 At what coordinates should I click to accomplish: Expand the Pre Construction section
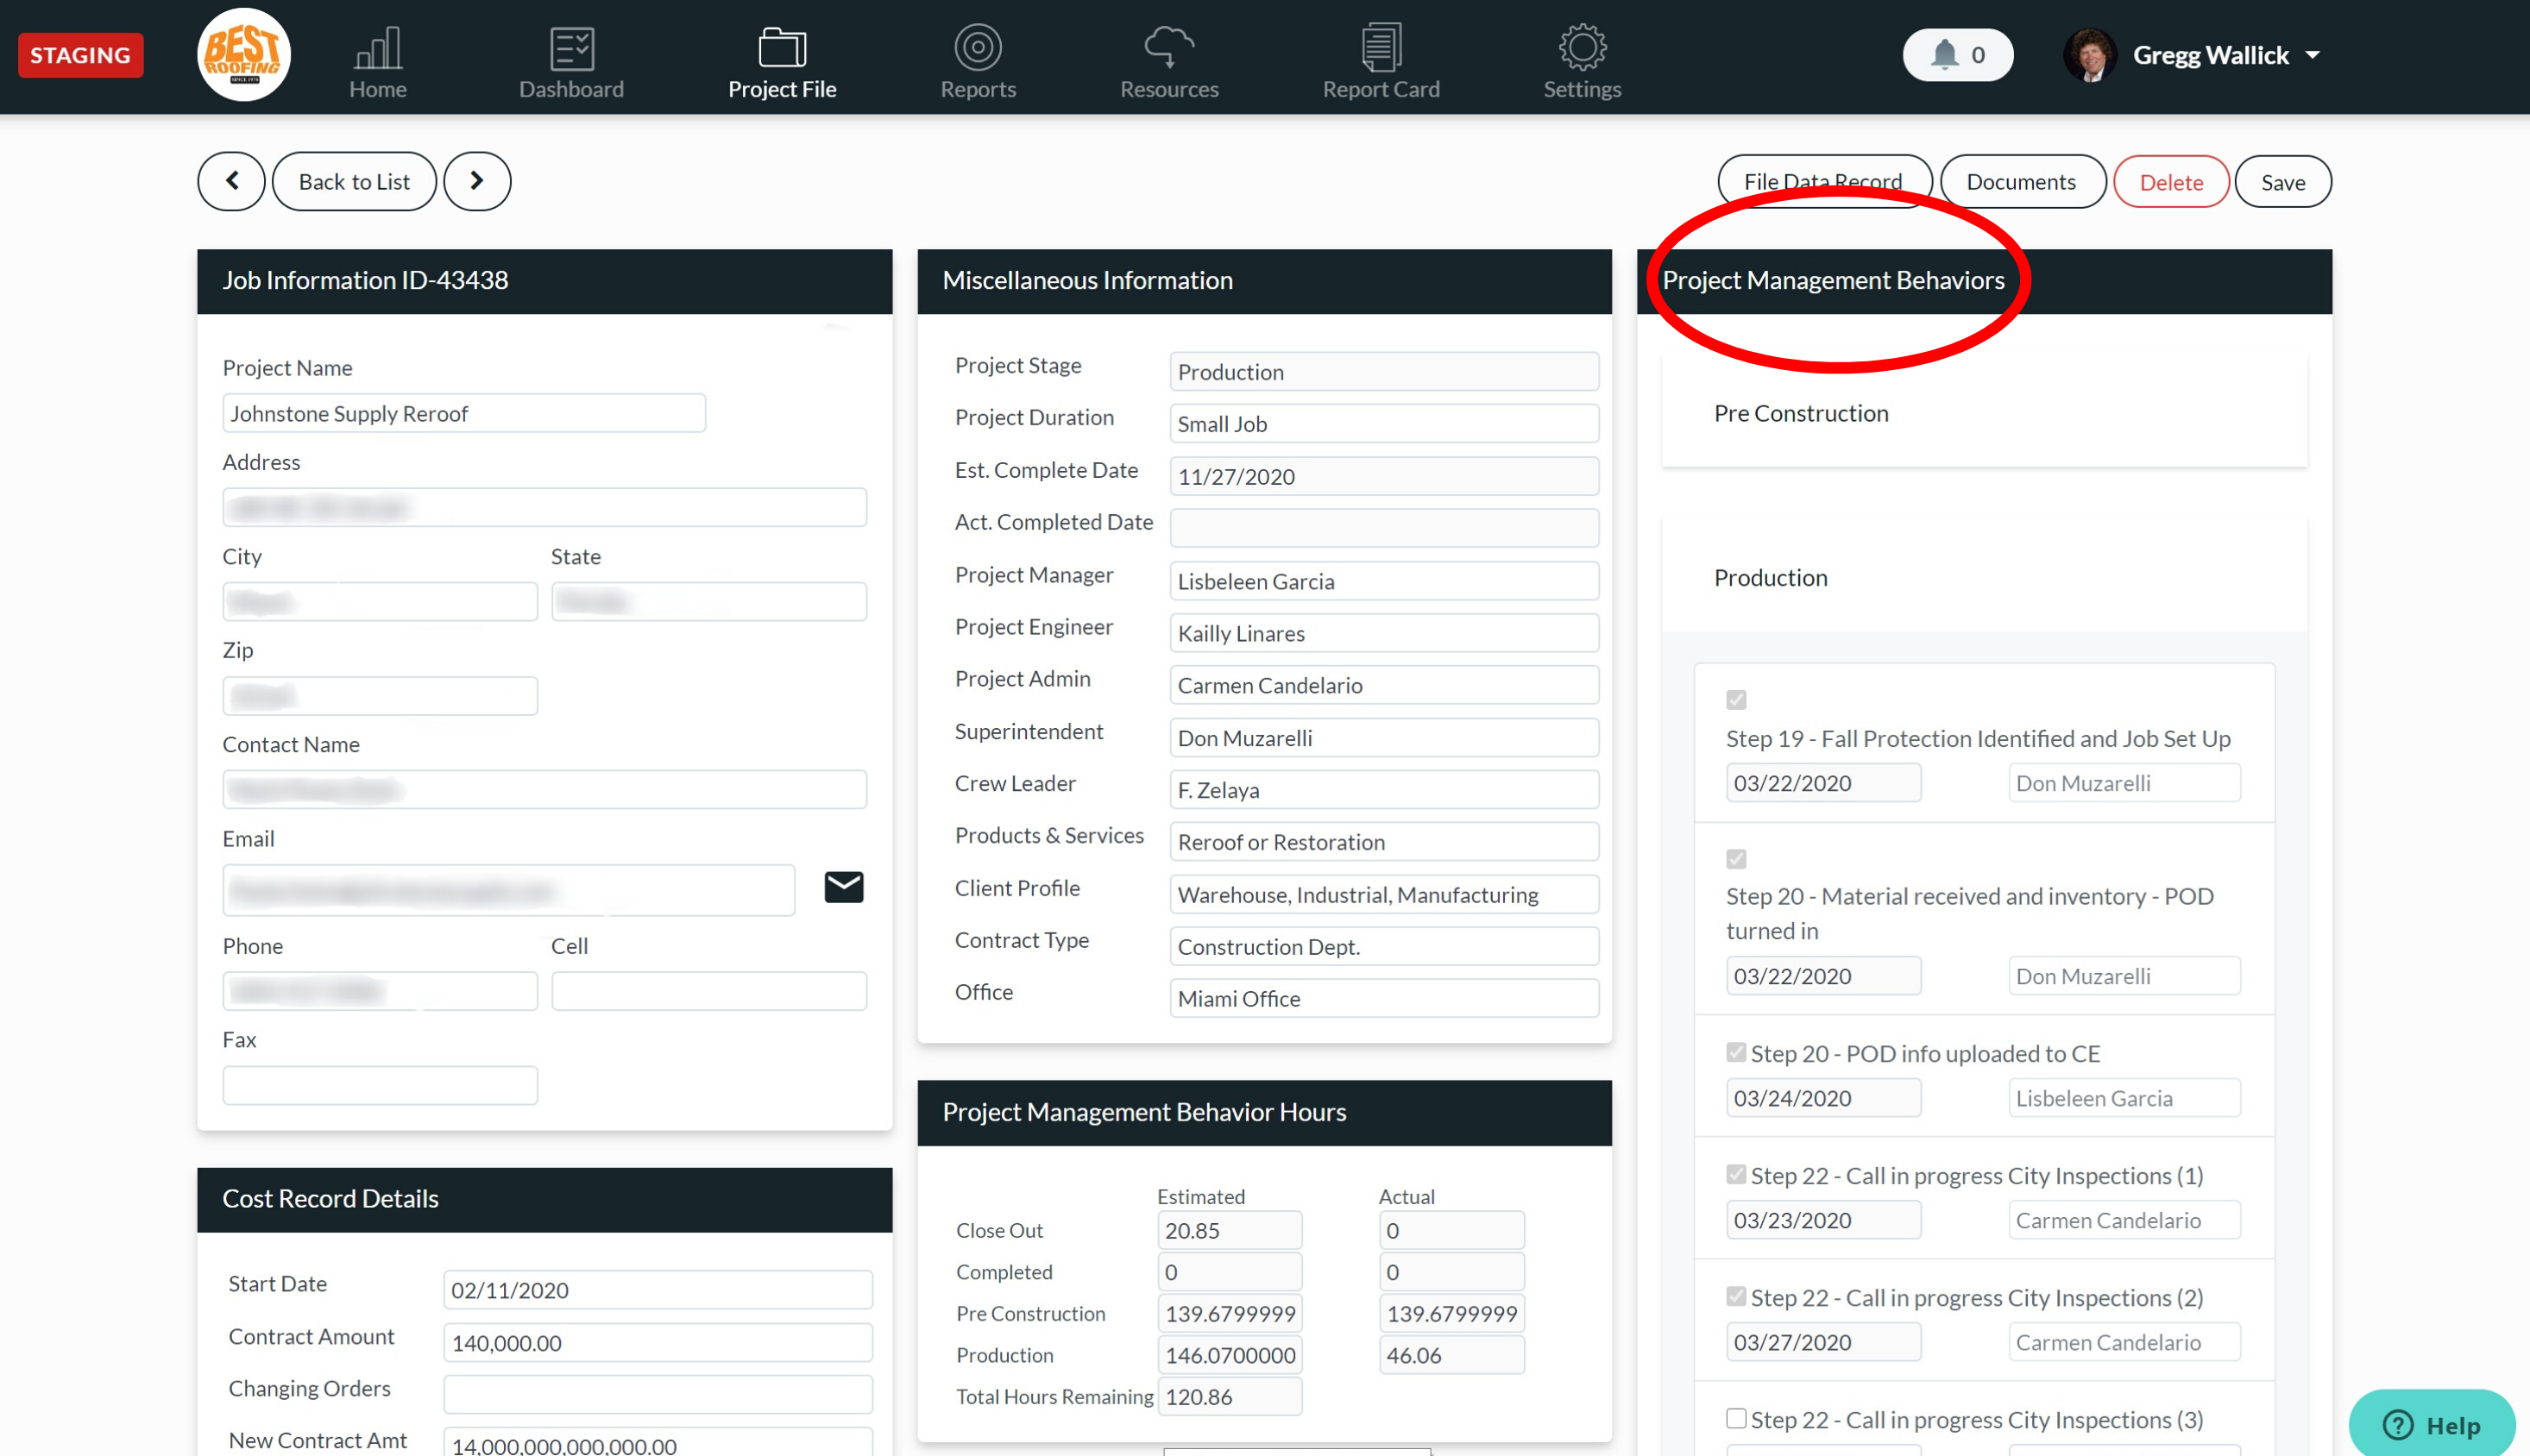[x=1802, y=411]
